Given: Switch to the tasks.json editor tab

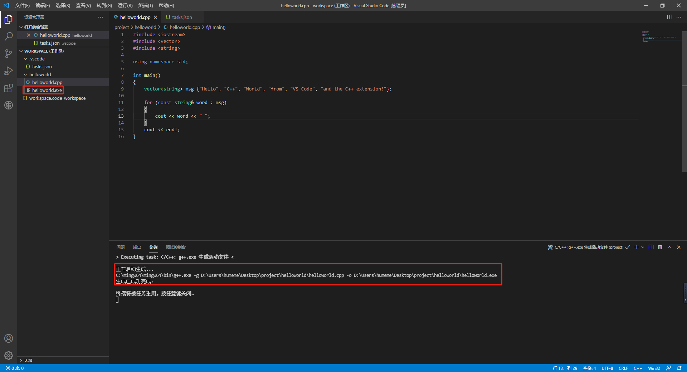Looking at the screenshot, I should [182, 17].
